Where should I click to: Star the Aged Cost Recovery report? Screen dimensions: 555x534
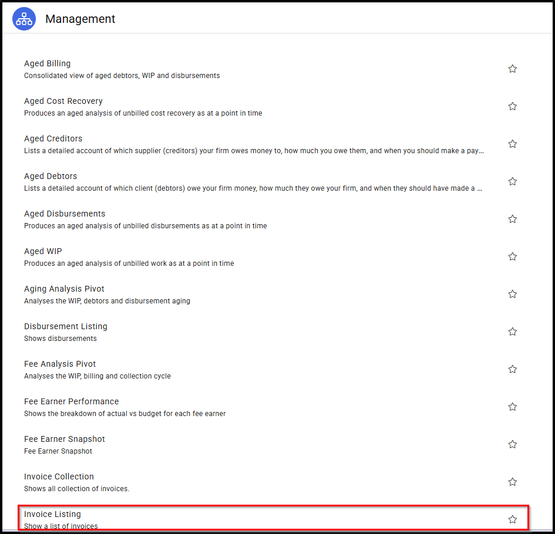(x=512, y=106)
